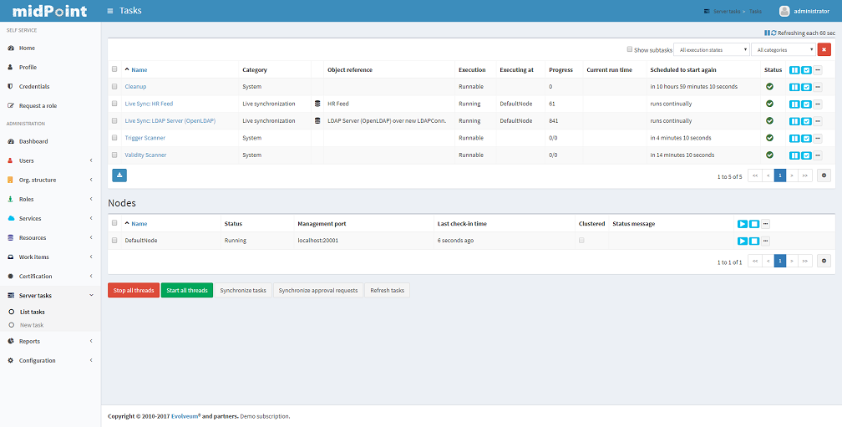Stop the DefaultNode scheduler stop icon

tap(753, 241)
